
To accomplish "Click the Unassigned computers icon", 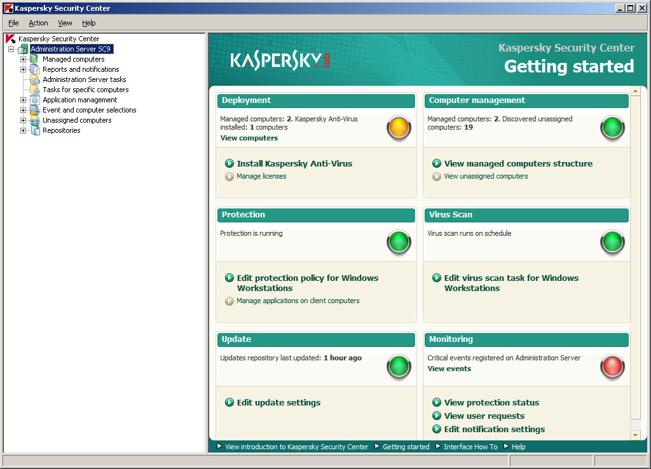I will coord(35,120).
